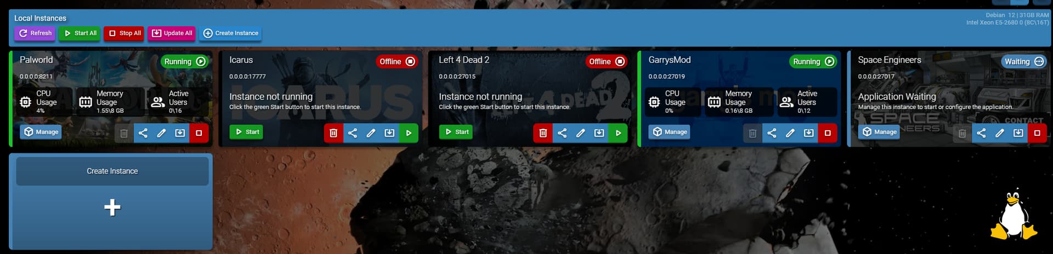
Task: Click trash icon on GarrysMod card
Action: (x=752, y=133)
